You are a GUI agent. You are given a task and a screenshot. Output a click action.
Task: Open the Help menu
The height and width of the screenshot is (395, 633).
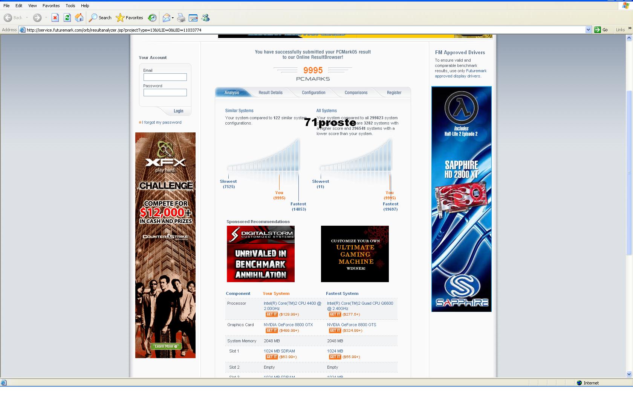pos(85,6)
